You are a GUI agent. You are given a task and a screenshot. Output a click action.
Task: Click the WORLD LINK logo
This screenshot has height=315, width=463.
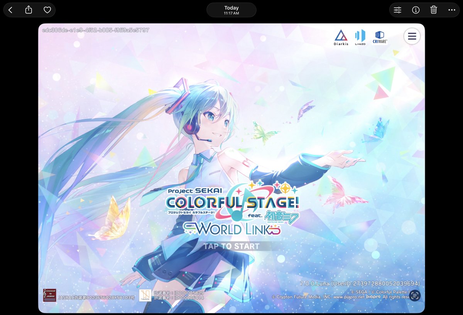pyautogui.click(x=231, y=229)
